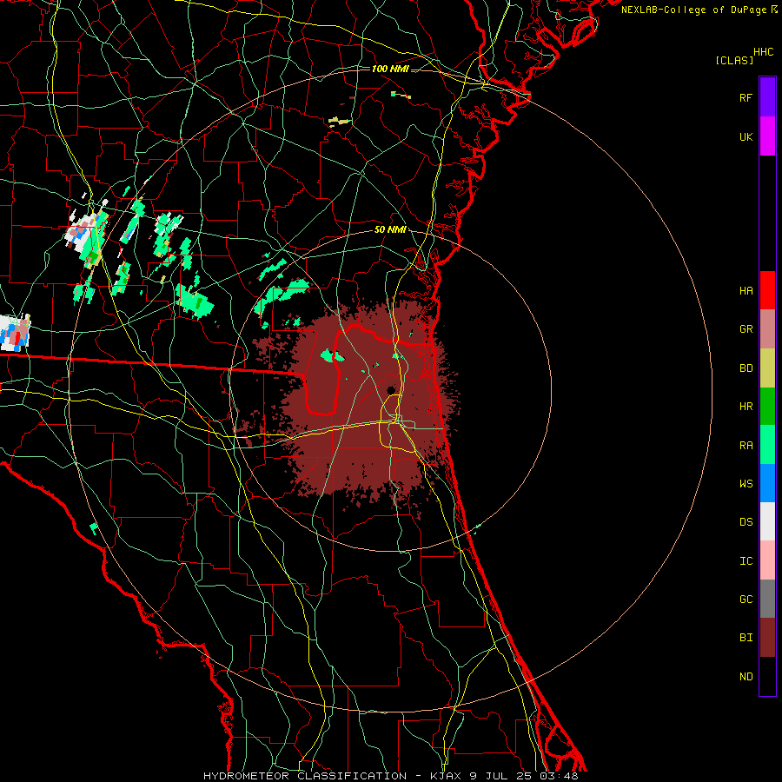Screen dimensions: 782x782
Task: Click the UK legend label
Action: point(746,136)
